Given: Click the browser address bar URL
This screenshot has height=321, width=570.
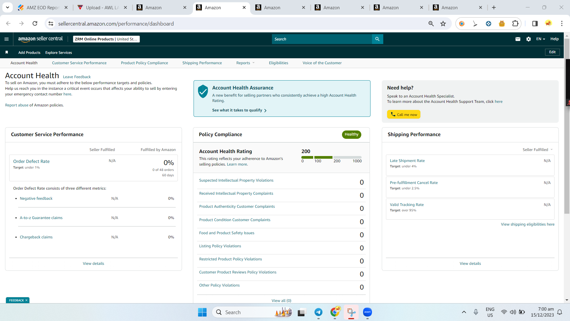Looking at the screenshot, I should (116, 23).
